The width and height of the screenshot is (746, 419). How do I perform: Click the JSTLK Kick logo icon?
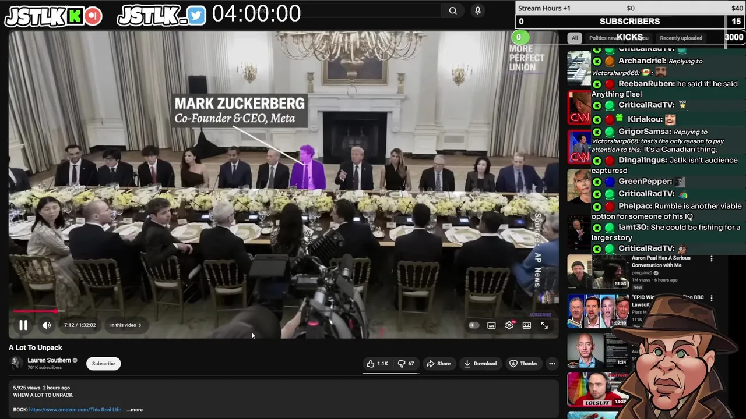pyautogui.click(x=75, y=16)
